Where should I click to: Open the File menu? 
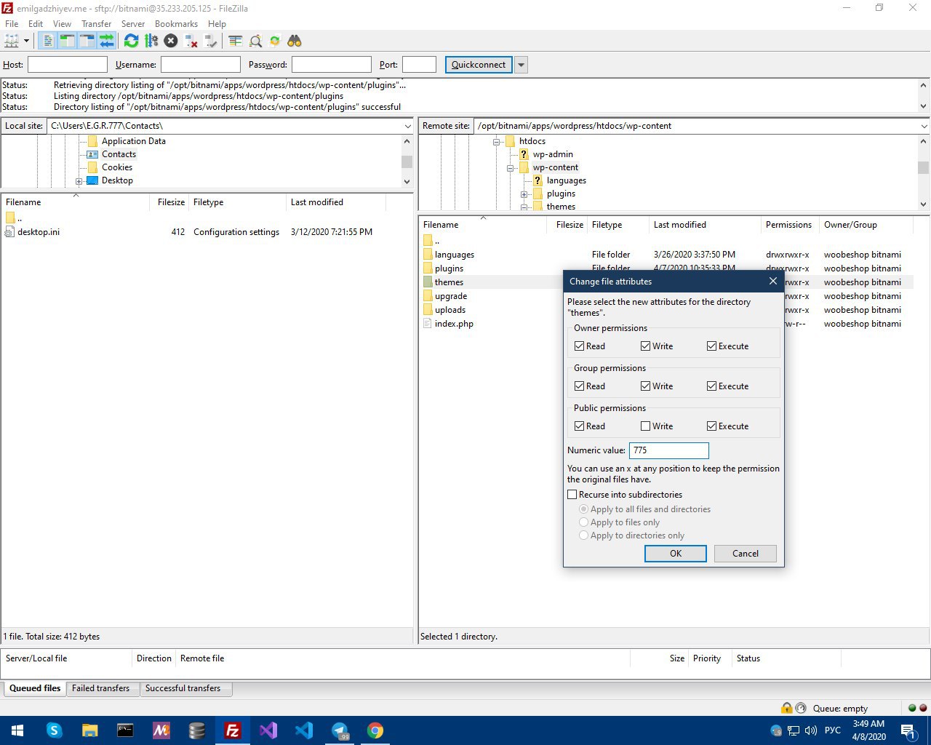coord(12,24)
